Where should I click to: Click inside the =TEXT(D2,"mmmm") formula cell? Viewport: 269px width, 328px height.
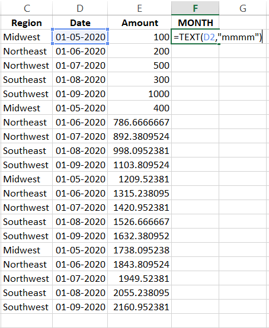pos(217,37)
